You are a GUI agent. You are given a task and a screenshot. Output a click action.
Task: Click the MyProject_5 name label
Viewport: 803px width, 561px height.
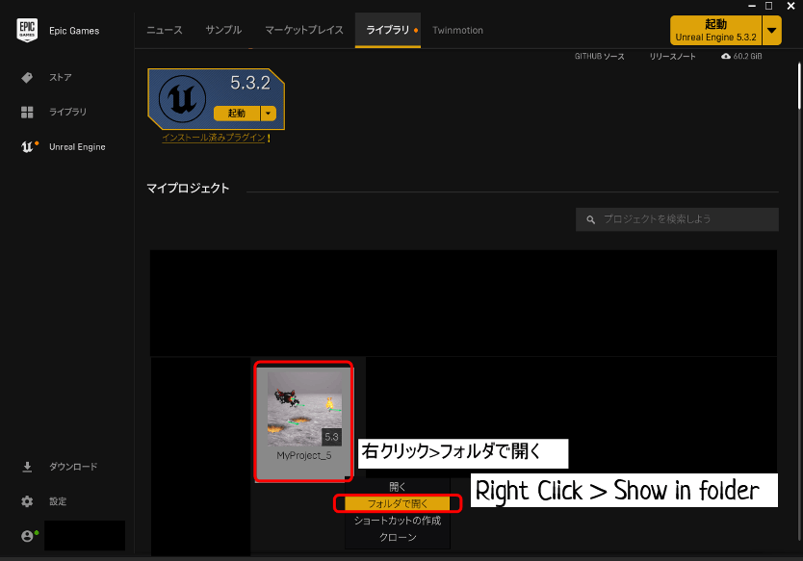tap(304, 455)
